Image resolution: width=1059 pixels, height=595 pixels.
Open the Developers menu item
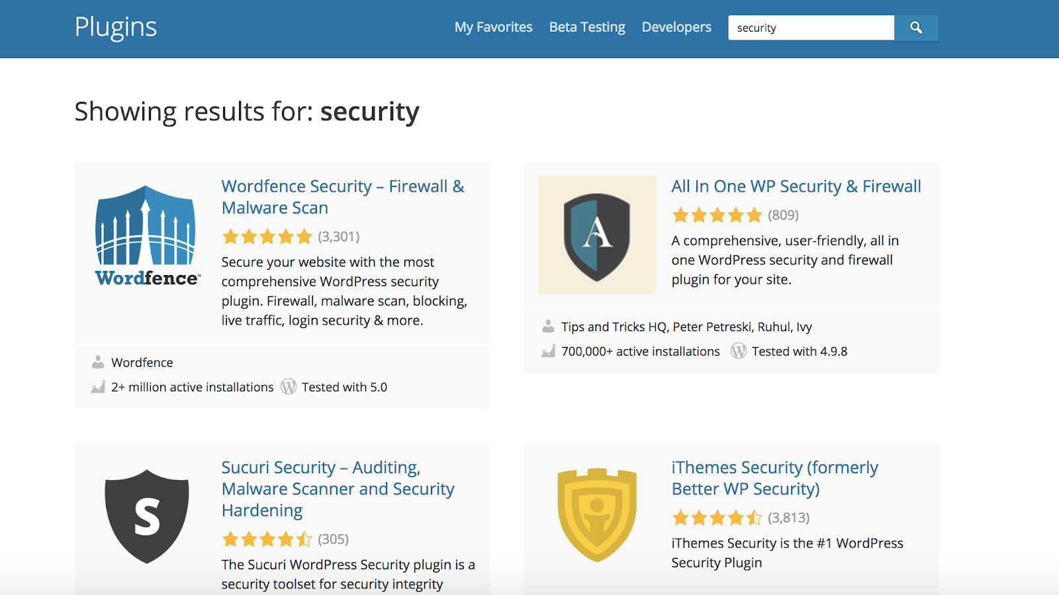click(x=676, y=27)
